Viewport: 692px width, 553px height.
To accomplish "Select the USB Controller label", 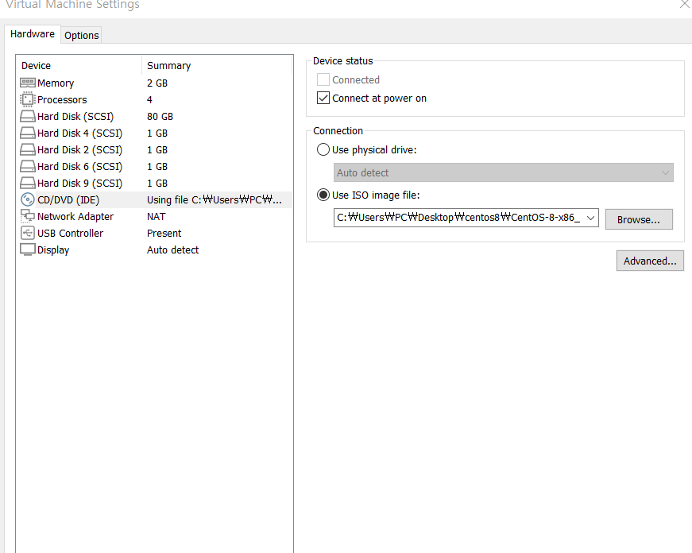I will pos(70,234).
